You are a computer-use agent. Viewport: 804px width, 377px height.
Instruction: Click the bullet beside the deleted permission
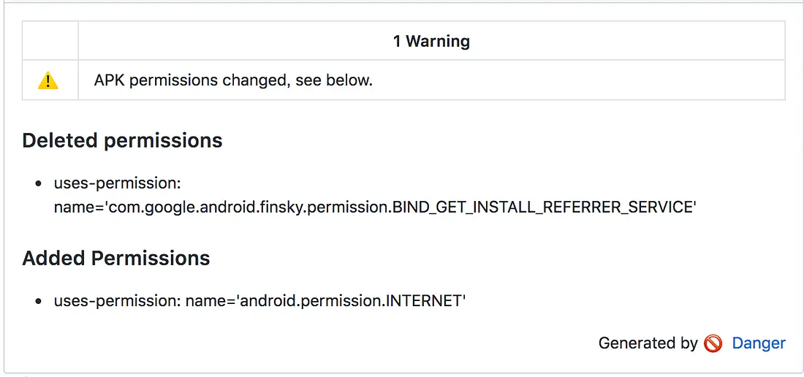pyautogui.click(x=39, y=183)
